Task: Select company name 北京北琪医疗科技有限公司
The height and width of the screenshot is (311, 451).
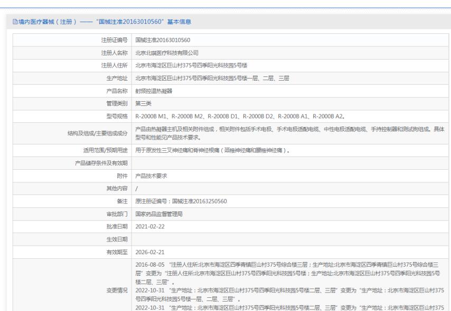Action: pos(167,53)
